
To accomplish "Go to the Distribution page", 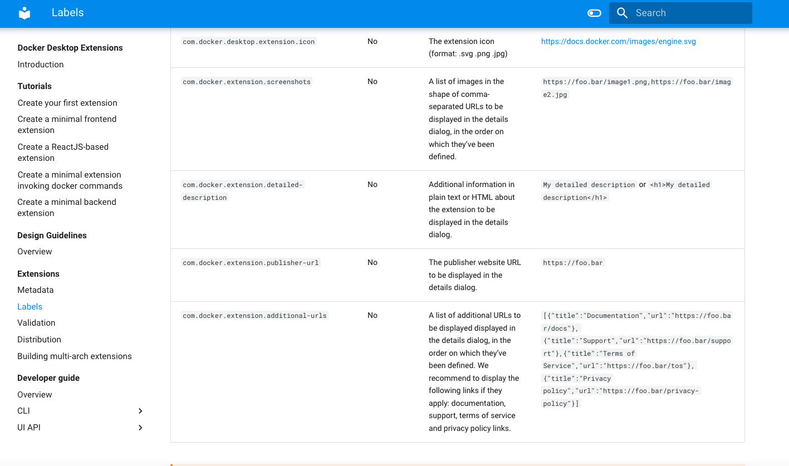I will [x=39, y=340].
